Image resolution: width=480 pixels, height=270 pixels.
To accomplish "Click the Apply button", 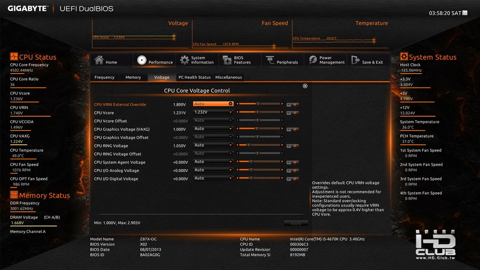I will coord(296,224).
